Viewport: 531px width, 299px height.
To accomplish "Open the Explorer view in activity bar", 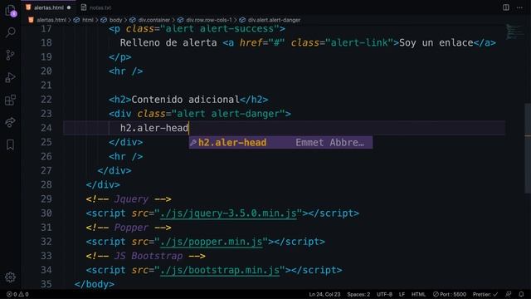I will [11, 11].
